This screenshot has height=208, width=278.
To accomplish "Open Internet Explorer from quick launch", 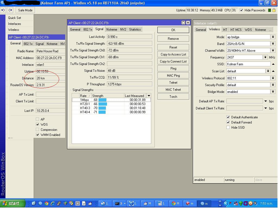I will coord(53,203).
